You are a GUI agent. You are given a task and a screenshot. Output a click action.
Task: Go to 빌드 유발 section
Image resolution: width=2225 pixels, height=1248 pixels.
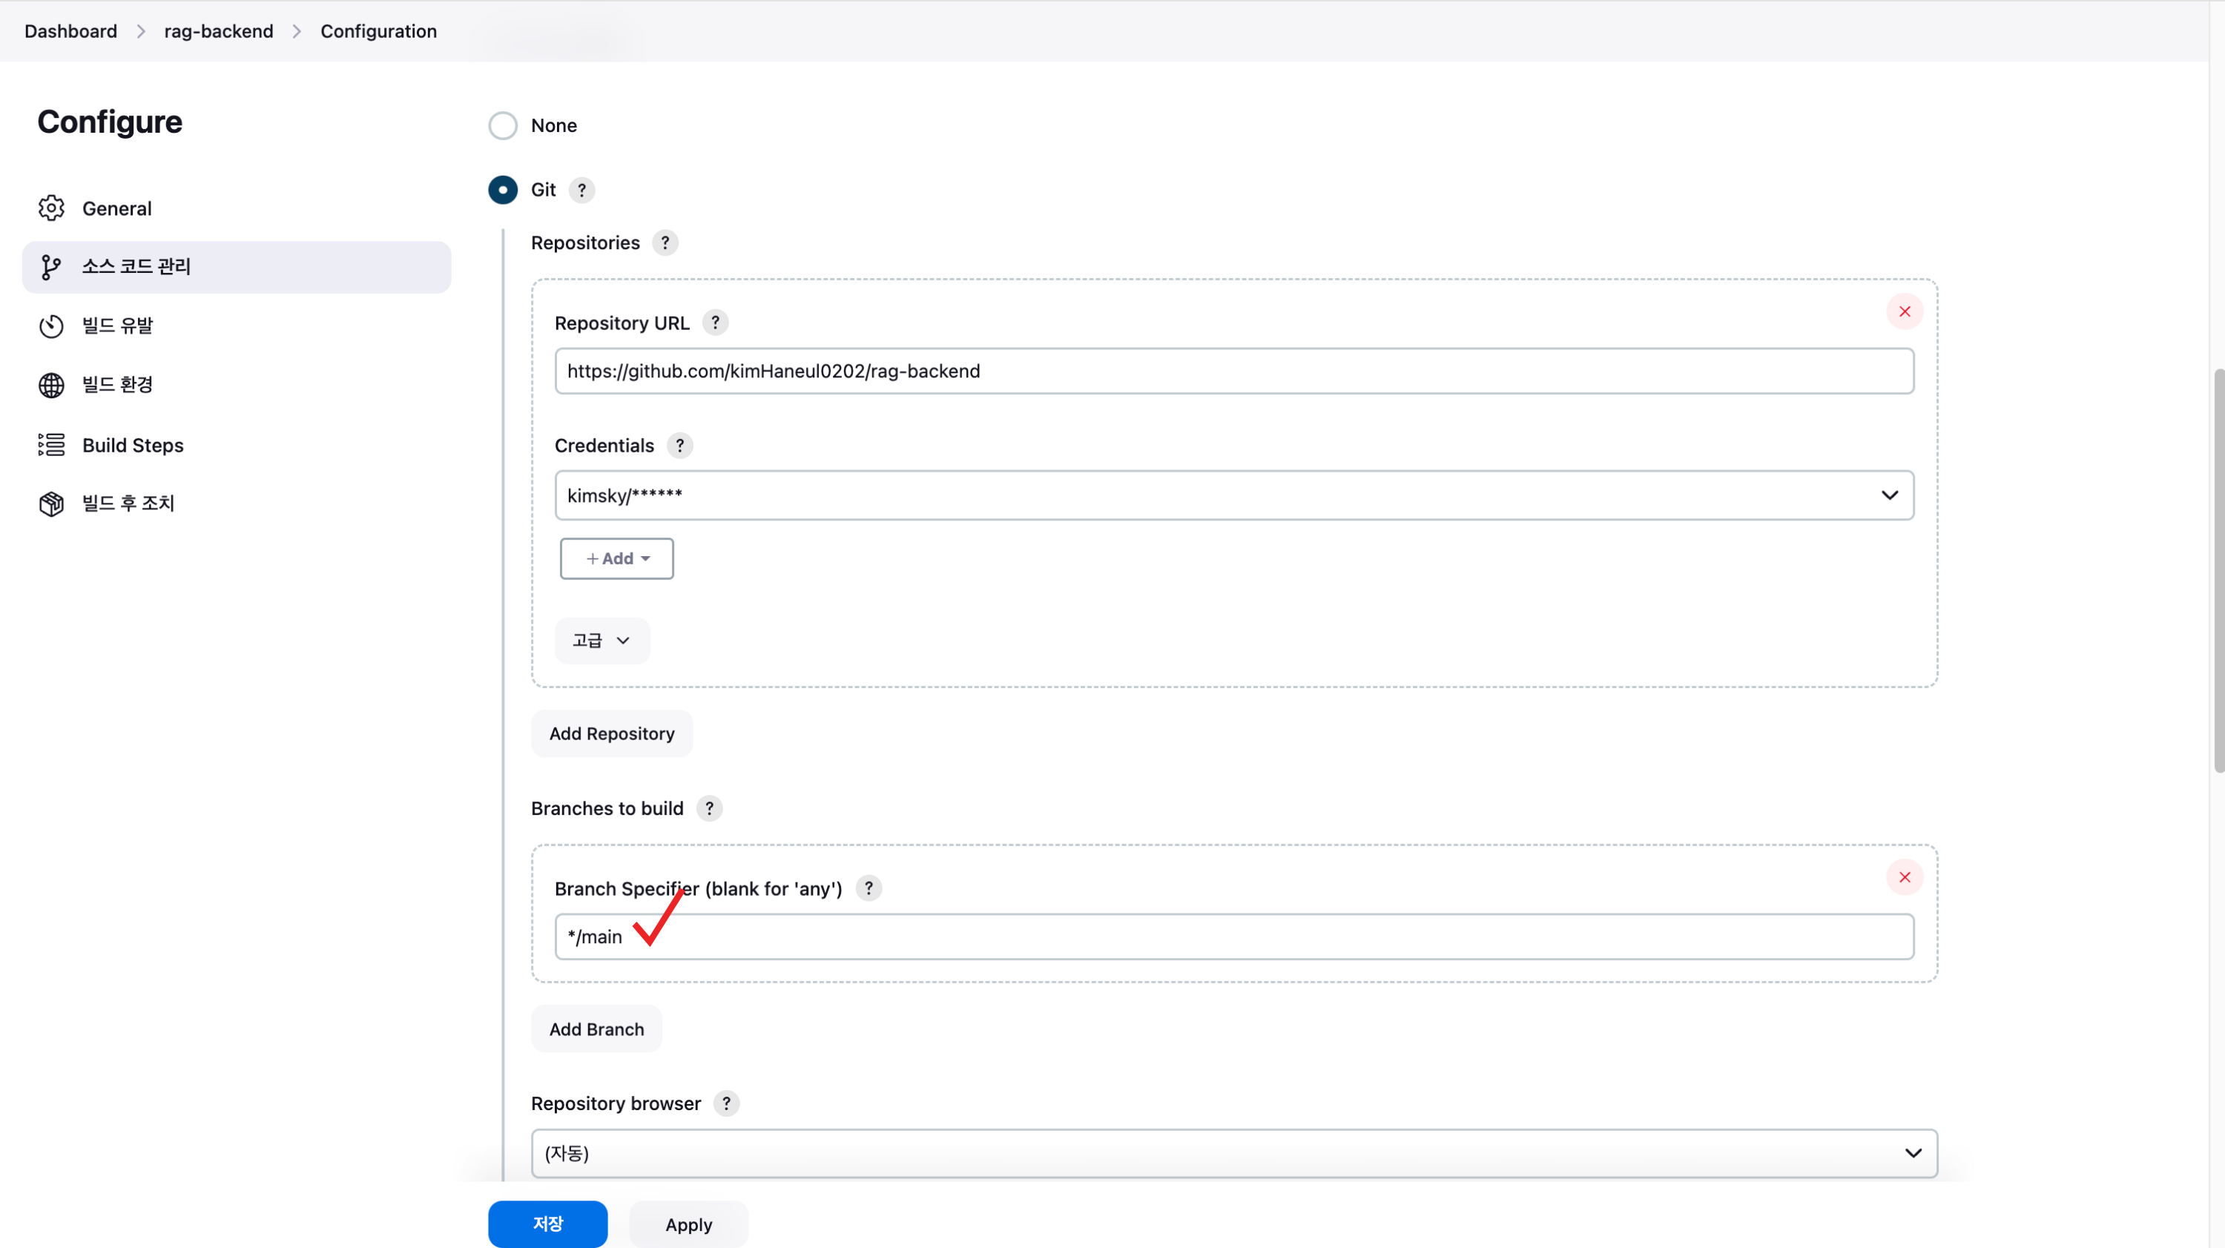click(237, 326)
